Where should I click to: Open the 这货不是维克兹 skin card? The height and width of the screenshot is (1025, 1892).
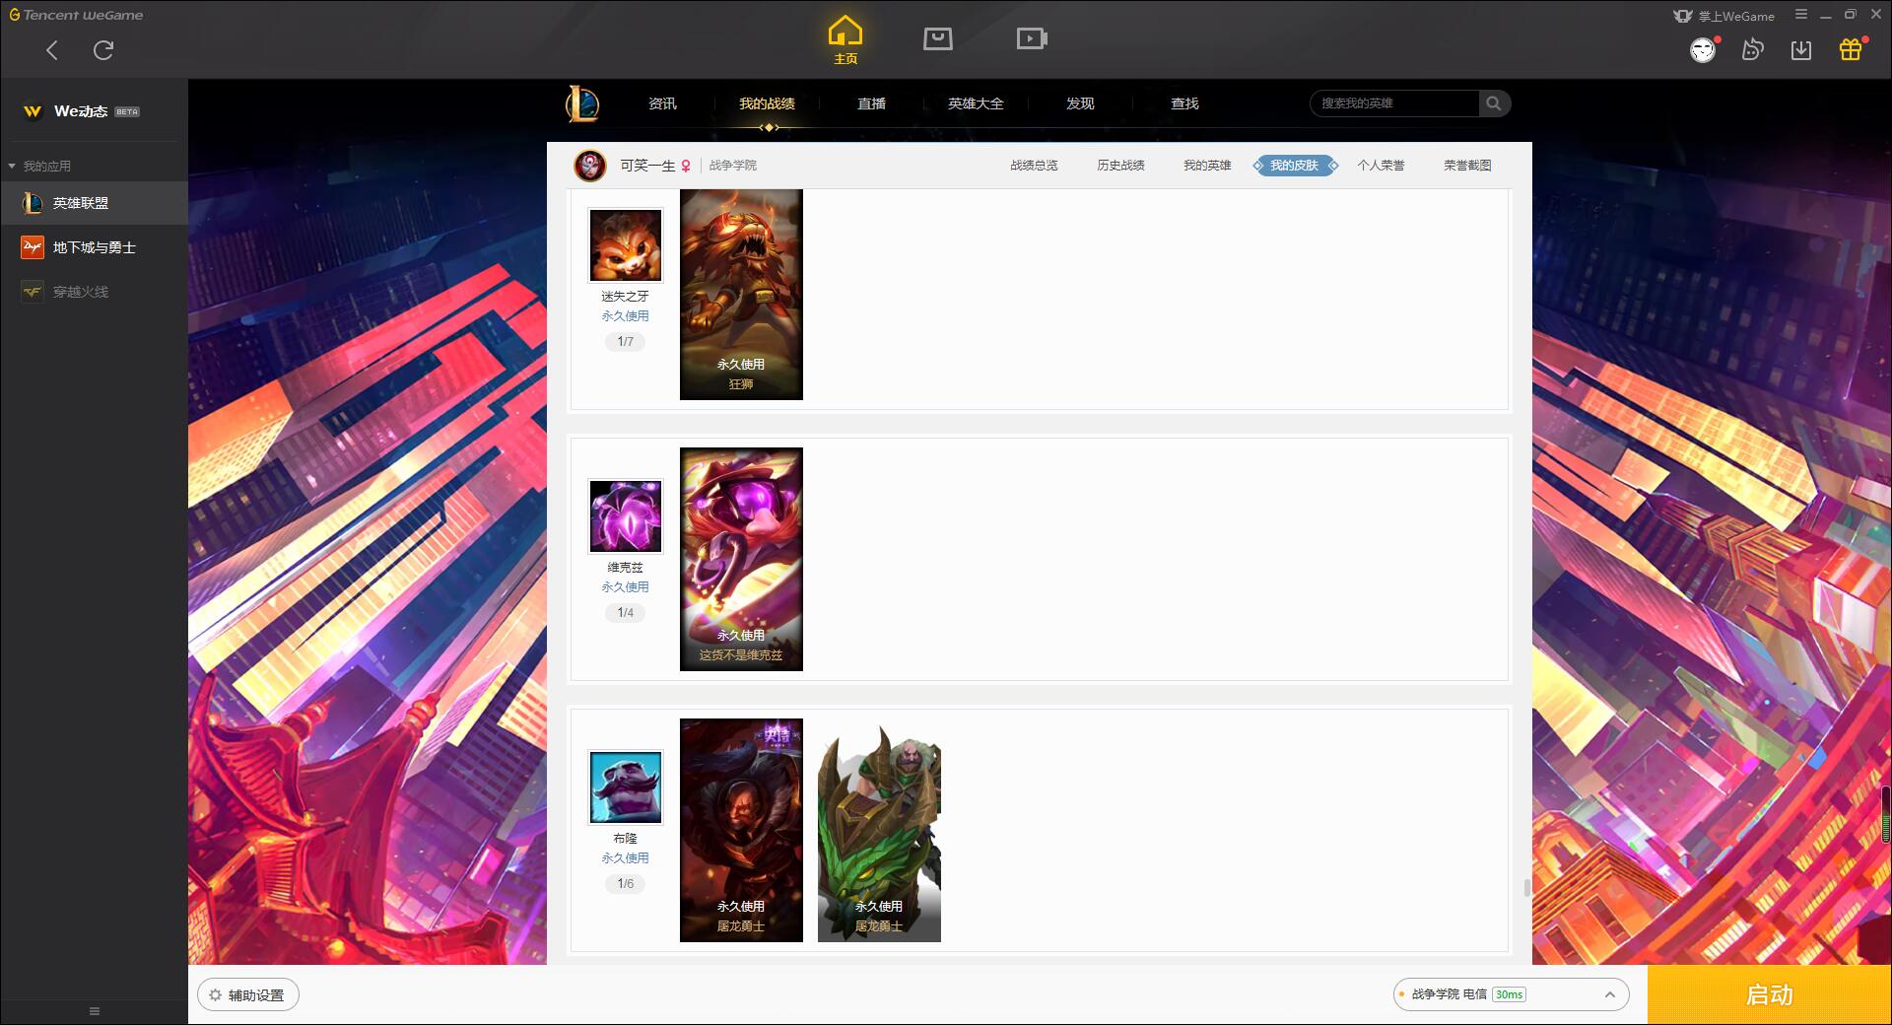pos(741,559)
